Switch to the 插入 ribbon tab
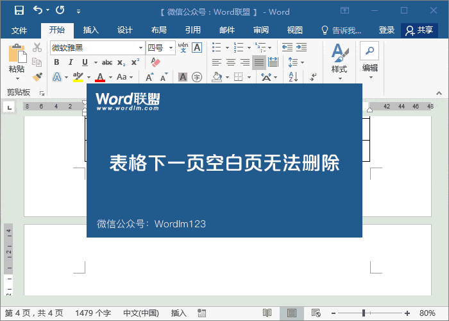Screen dimensions: 449x321 click(x=91, y=30)
